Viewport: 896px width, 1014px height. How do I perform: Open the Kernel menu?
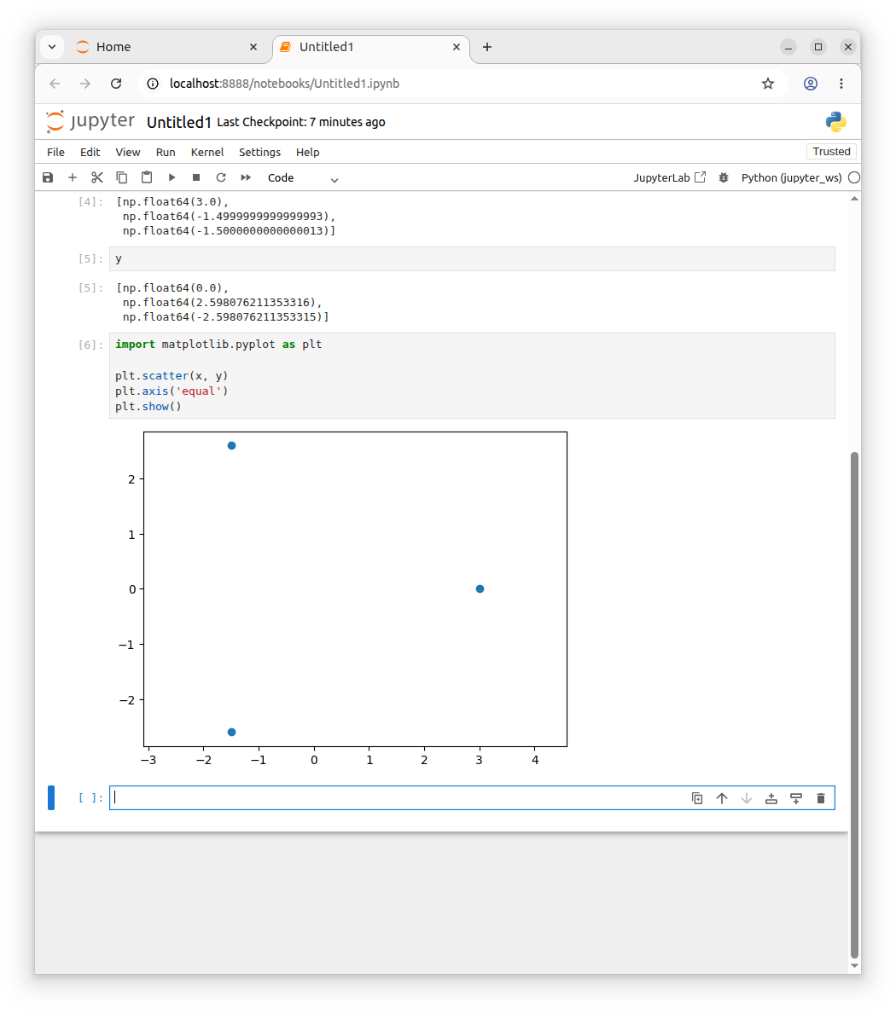207,152
